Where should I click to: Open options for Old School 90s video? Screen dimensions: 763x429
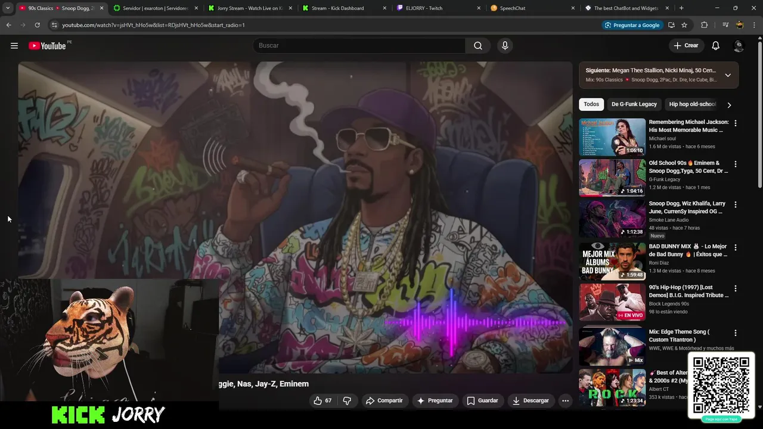tap(735, 164)
